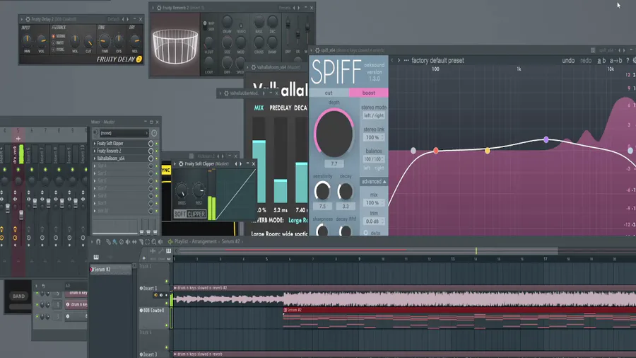Go to the next SPIFF preset arrow
Screen dimensions: 636x358
click(399, 60)
